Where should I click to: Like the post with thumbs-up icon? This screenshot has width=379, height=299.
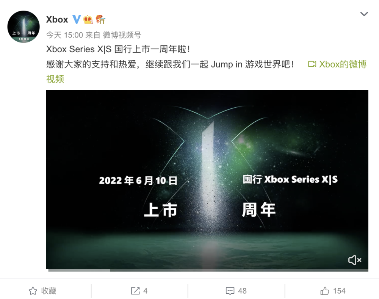coord(325,291)
